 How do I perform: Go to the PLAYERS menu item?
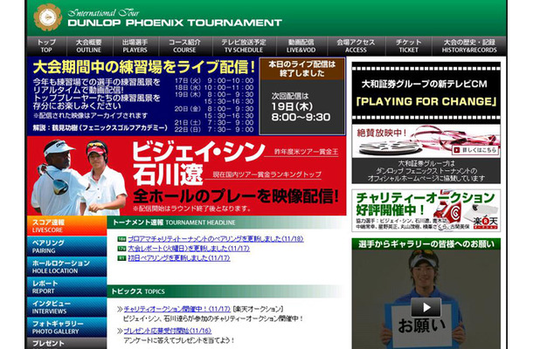coord(135,46)
